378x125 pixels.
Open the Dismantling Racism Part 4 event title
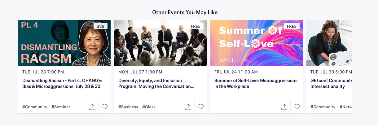(x=62, y=83)
